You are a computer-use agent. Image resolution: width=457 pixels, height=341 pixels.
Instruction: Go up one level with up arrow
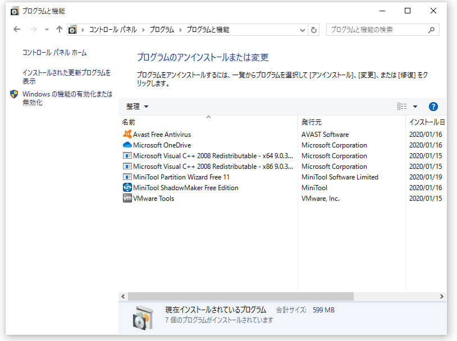(x=60, y=29)
